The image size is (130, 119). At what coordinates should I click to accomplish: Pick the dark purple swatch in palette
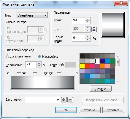click(x=102, y=61)
